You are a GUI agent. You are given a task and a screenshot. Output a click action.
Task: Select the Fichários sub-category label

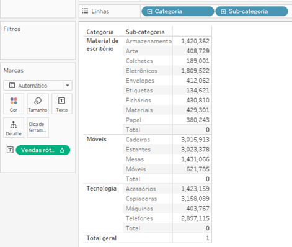click(138, 101)
